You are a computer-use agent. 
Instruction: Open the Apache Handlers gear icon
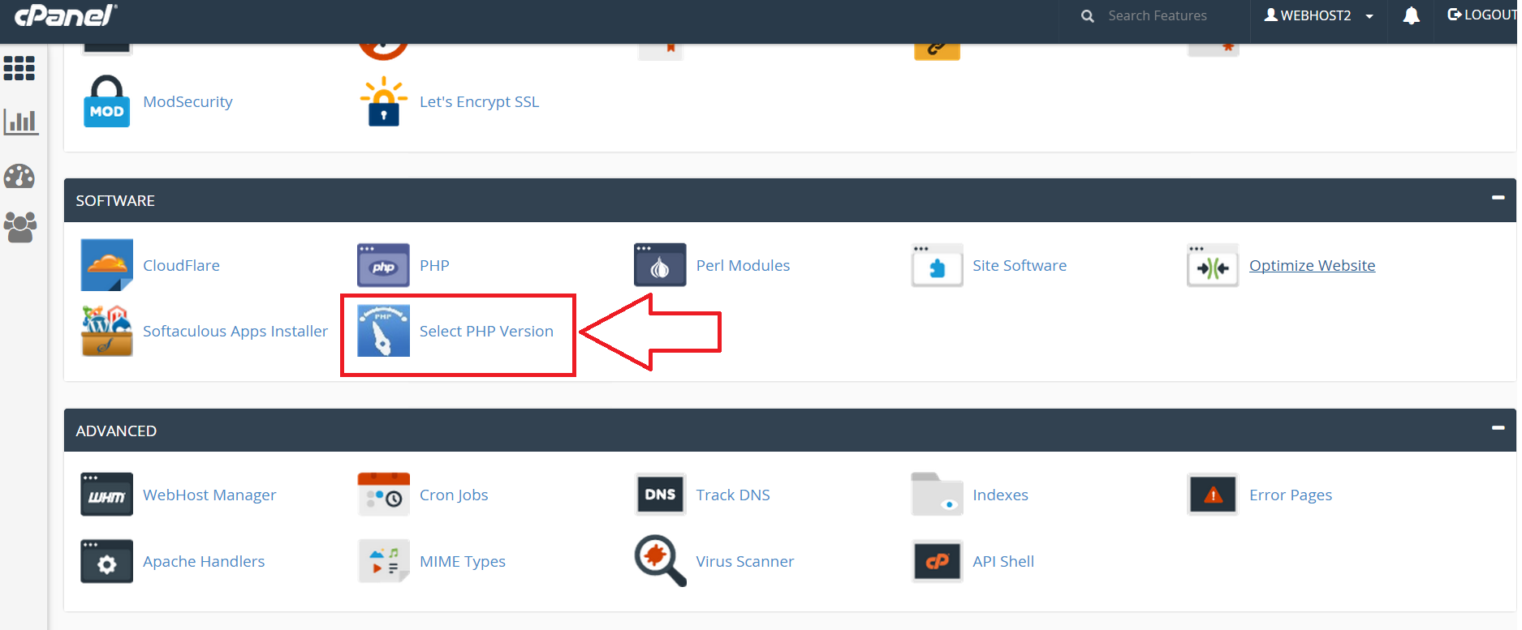click(x=106, y=561)
